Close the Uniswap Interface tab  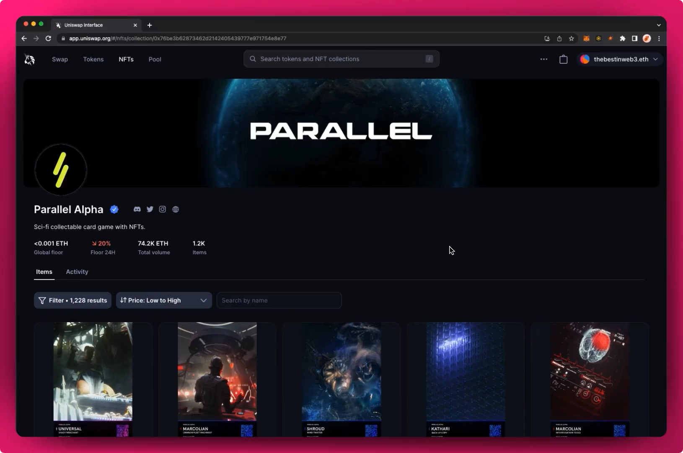click(x=135, y=25)
